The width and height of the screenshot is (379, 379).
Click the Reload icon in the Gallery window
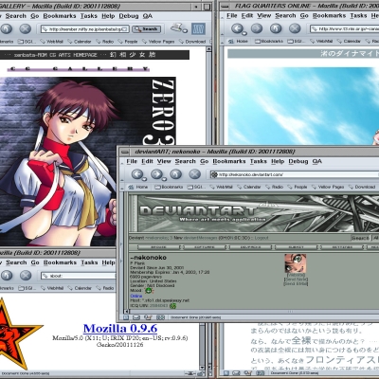point(7,28)
